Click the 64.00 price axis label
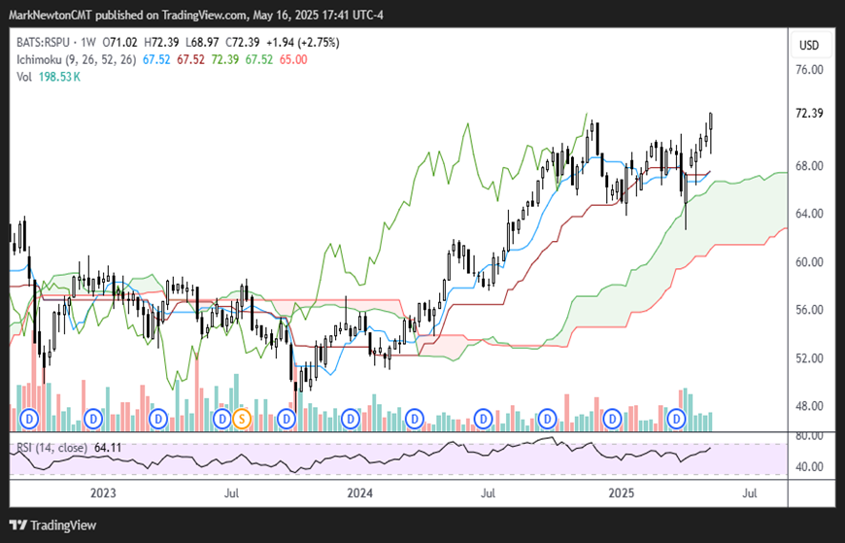845x543 pixels. coord(809,214)
